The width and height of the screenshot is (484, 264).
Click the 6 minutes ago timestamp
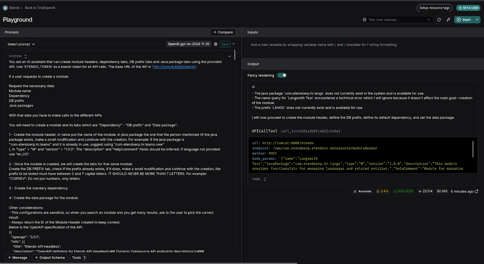tap(462, 191)
